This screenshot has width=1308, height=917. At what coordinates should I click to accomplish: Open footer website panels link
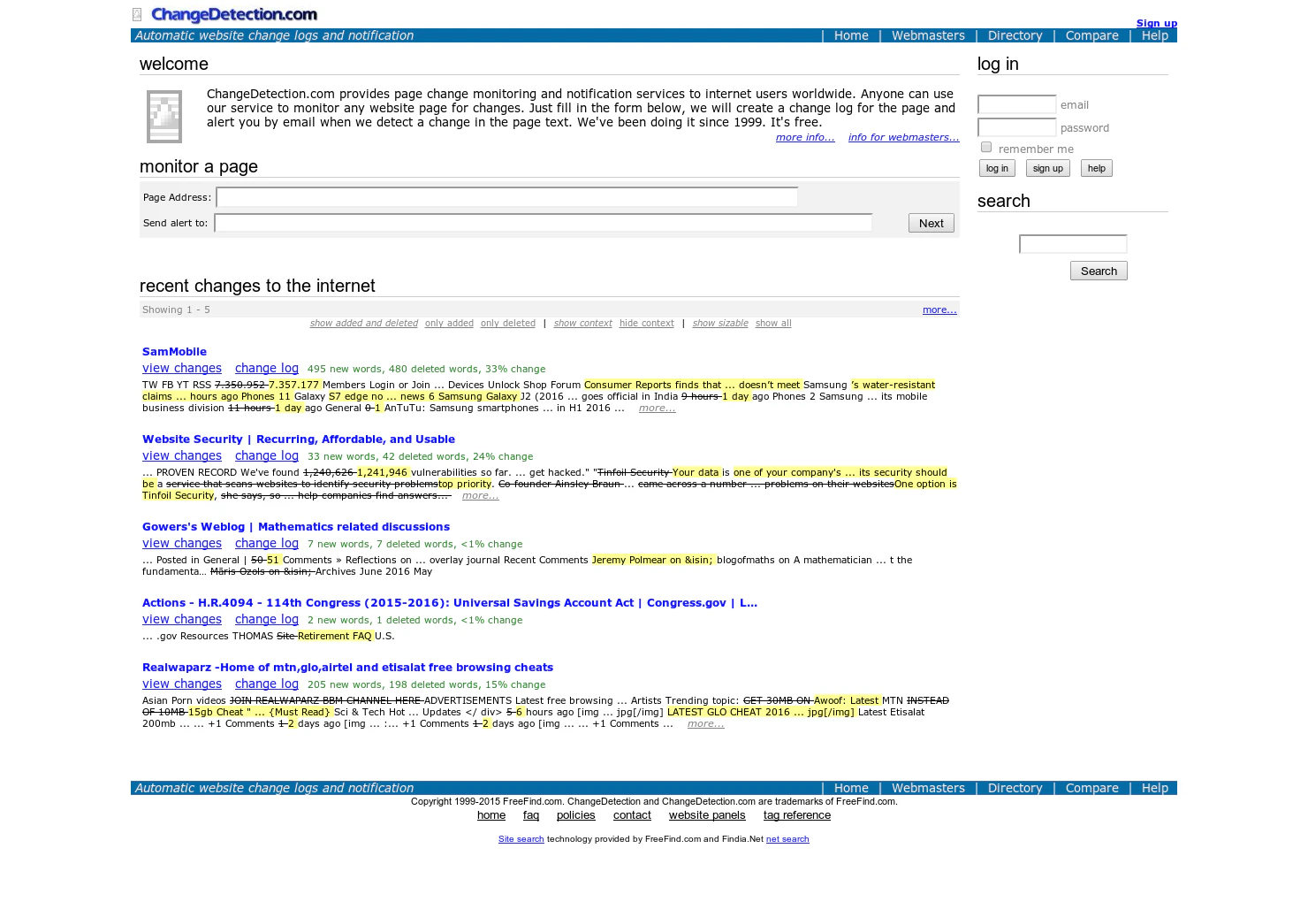[707, 815]
